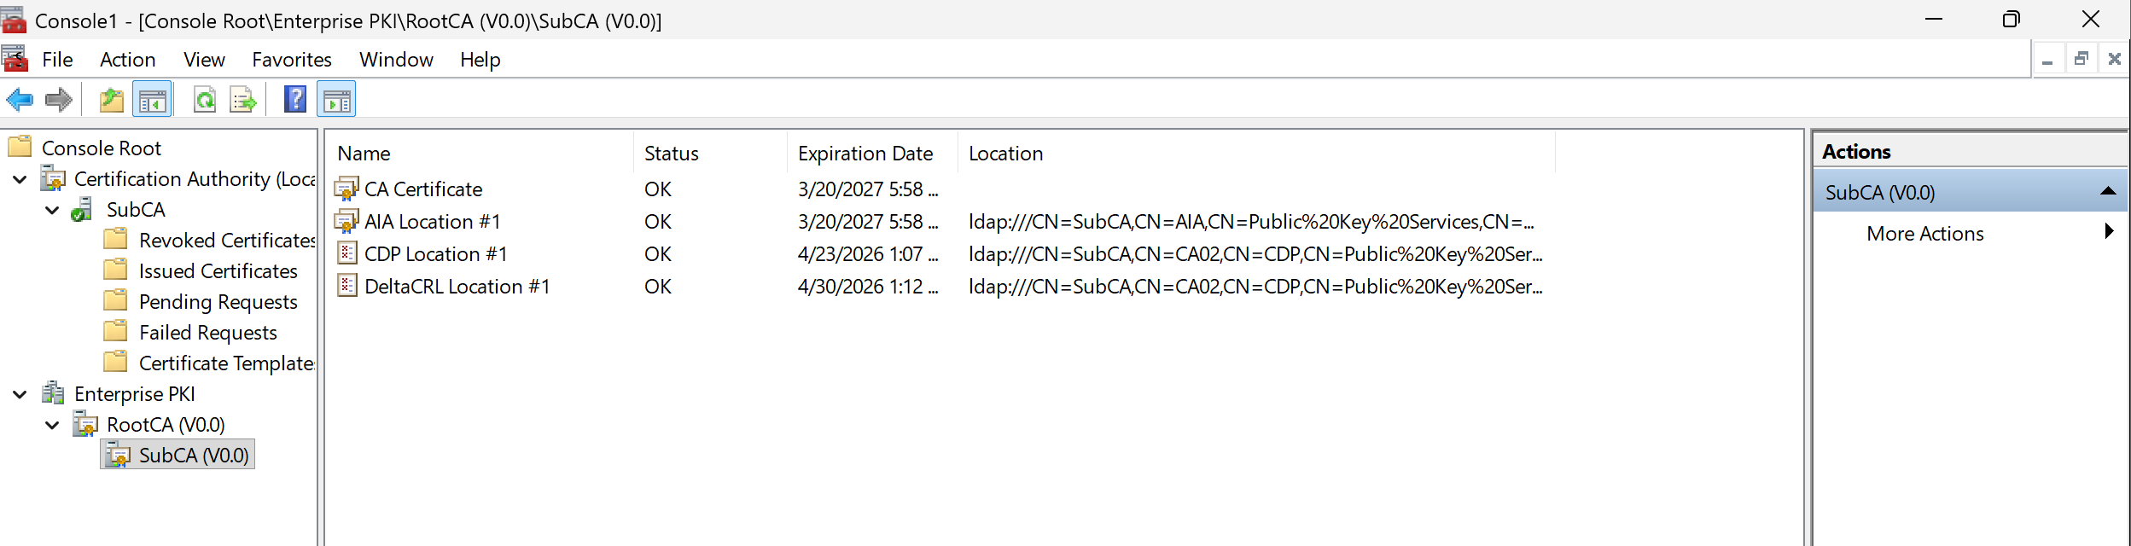Collapse the Certification Authority tree node

[x=20, y=180]
